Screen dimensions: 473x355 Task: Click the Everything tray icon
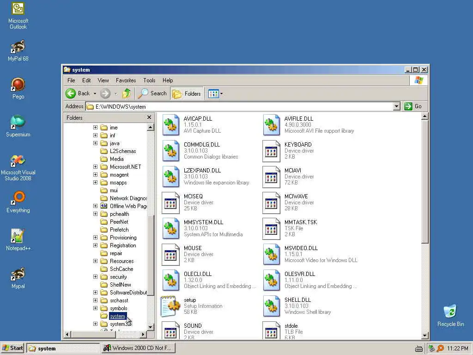(440, 349)
